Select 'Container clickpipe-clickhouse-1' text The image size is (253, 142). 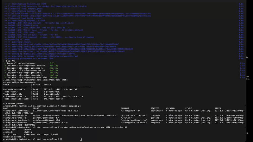point(26,66)
